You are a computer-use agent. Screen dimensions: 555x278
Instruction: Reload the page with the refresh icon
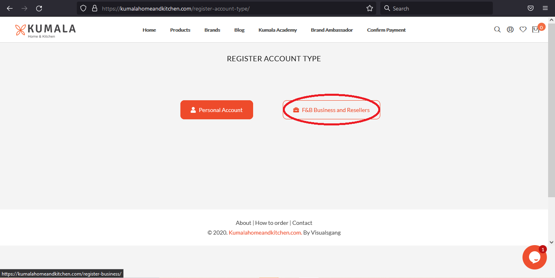tap(39, 8)
